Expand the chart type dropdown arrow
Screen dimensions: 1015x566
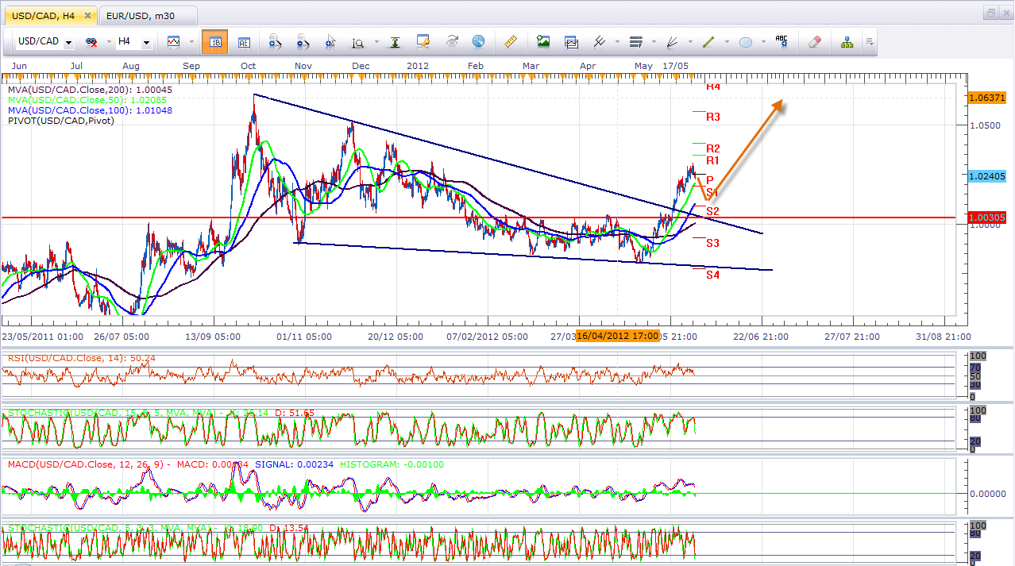click(x=191, y=42)
